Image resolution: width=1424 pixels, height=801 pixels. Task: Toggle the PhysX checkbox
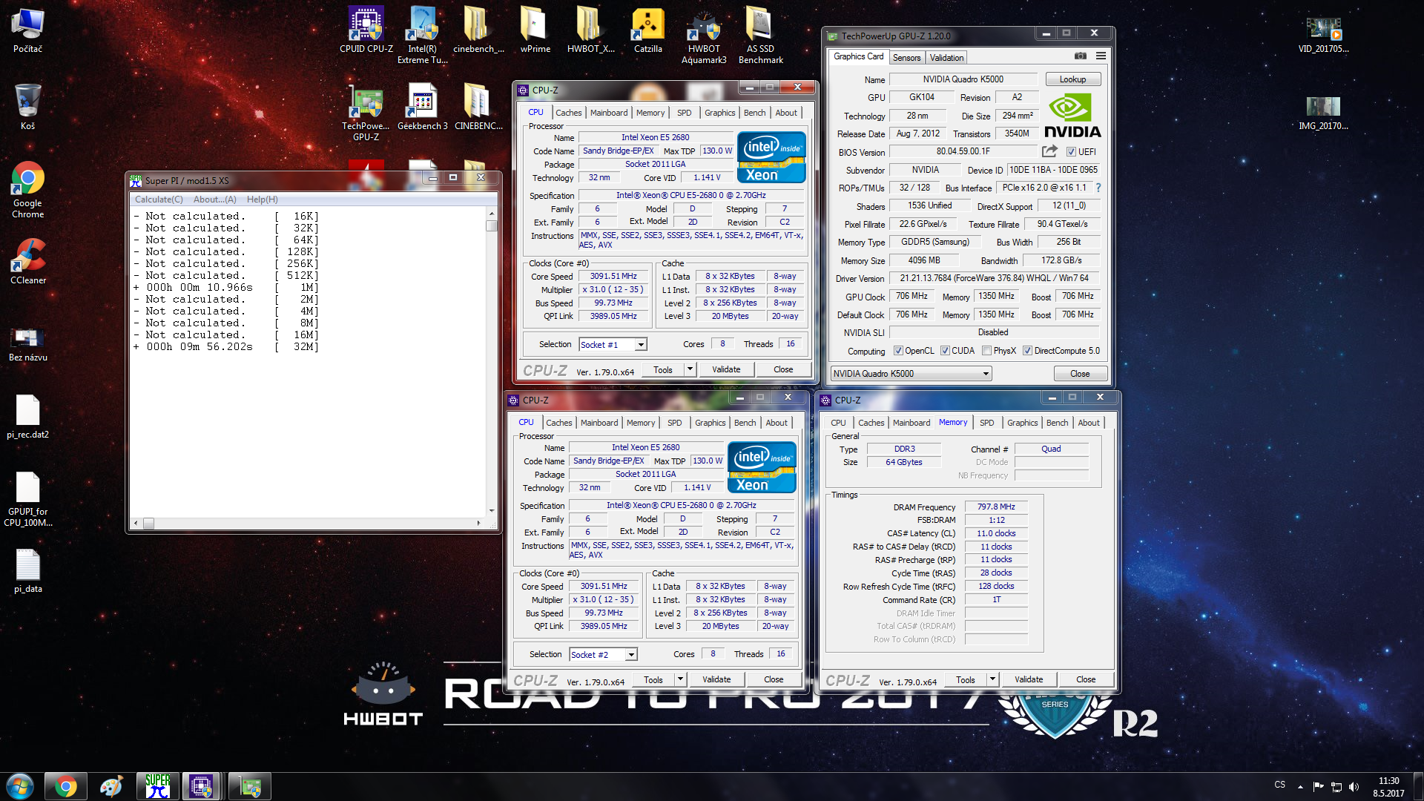(x=986, y=351)
